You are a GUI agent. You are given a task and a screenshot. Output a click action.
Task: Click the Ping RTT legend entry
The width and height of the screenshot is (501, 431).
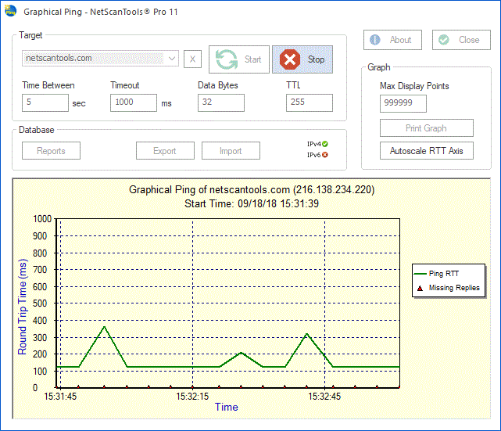coord(446,274)
